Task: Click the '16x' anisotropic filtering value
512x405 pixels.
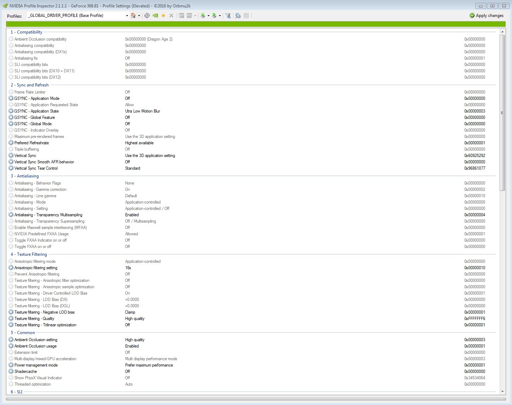Action: [x=128, y=268]
